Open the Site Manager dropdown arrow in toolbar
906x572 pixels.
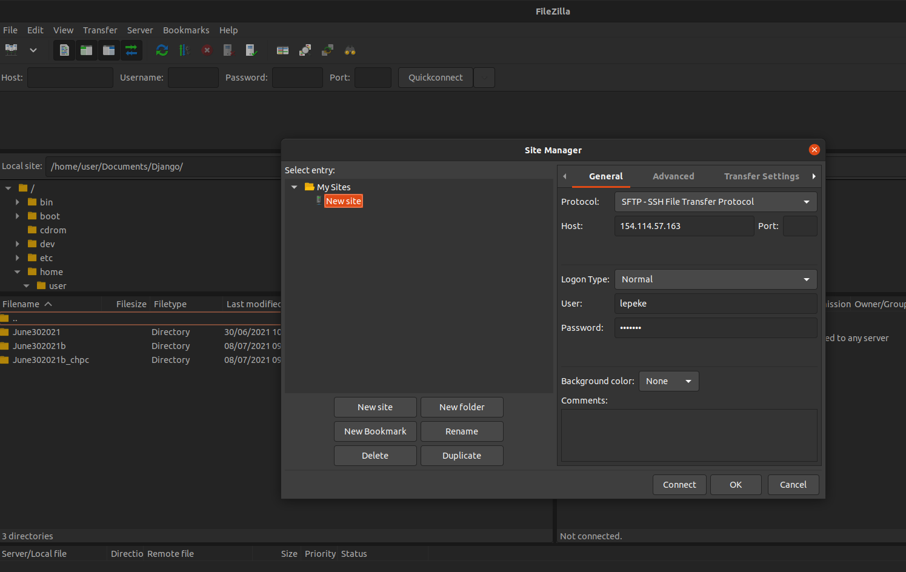33,50
